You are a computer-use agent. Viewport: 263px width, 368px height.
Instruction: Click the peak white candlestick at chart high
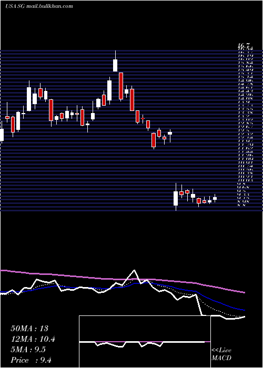pos(115,65)
